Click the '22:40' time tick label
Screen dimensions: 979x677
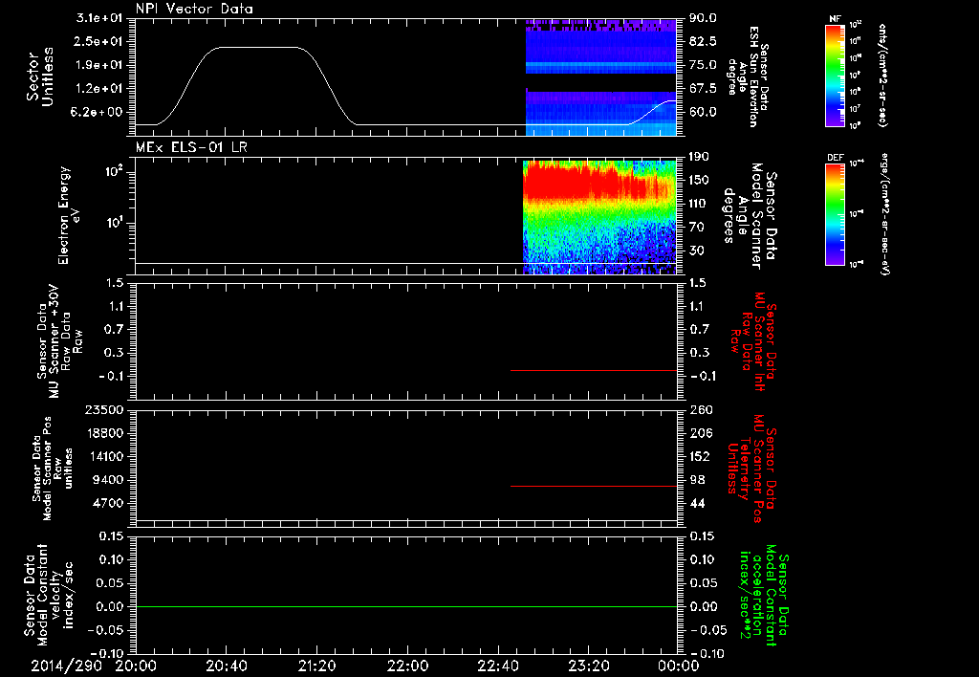pyautogui.click(x=497, y=666)
